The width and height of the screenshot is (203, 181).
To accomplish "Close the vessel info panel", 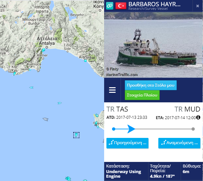I will coord(197,6).
